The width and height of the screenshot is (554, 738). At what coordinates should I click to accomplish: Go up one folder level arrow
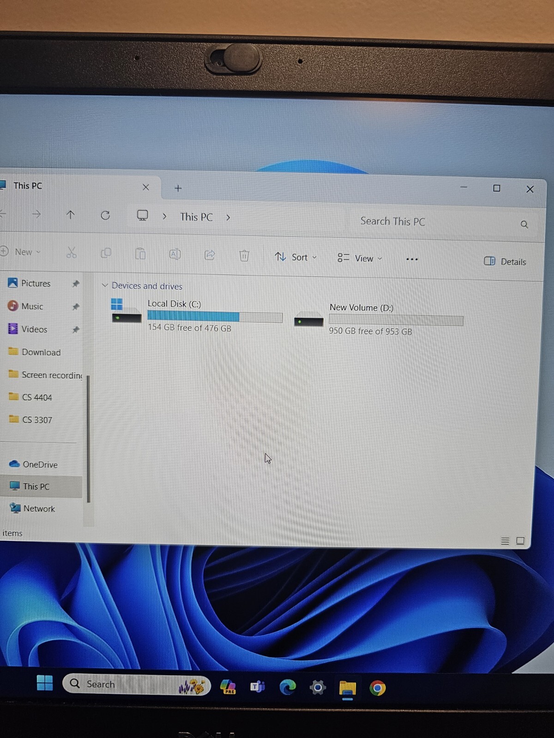pyautogui.click(x=70, y=214)
